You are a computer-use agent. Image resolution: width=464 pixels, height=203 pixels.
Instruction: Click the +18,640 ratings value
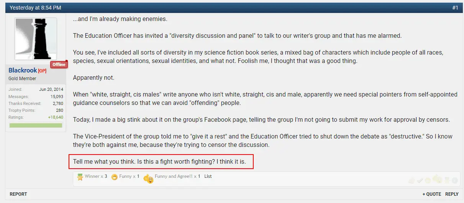(56, 117)
